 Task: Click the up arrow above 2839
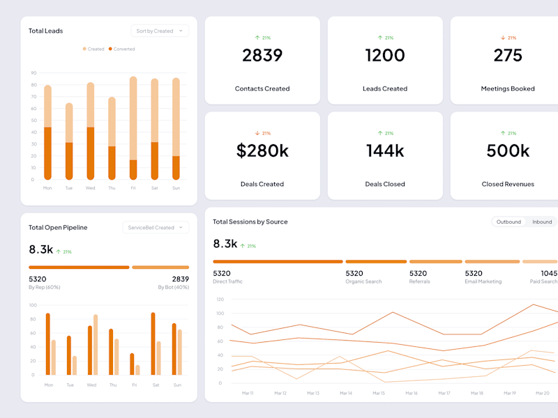[257, 38]
